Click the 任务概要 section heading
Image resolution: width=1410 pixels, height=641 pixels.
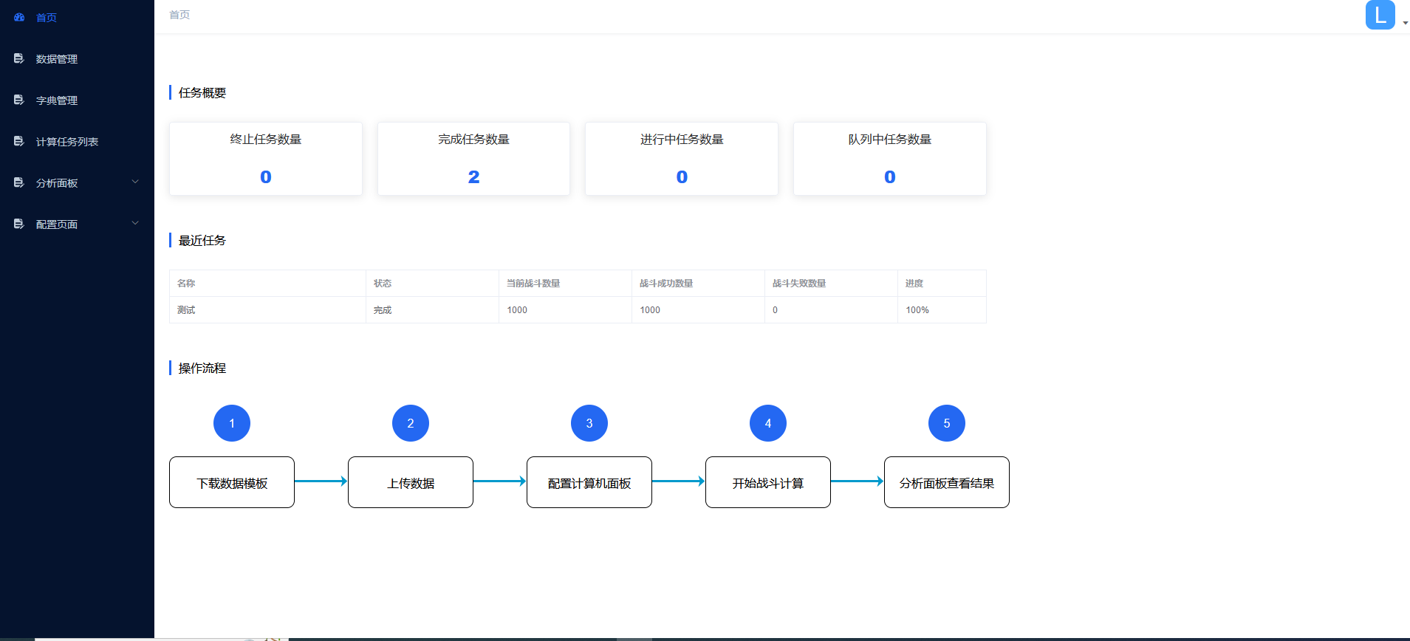click(x=202, y=93)
